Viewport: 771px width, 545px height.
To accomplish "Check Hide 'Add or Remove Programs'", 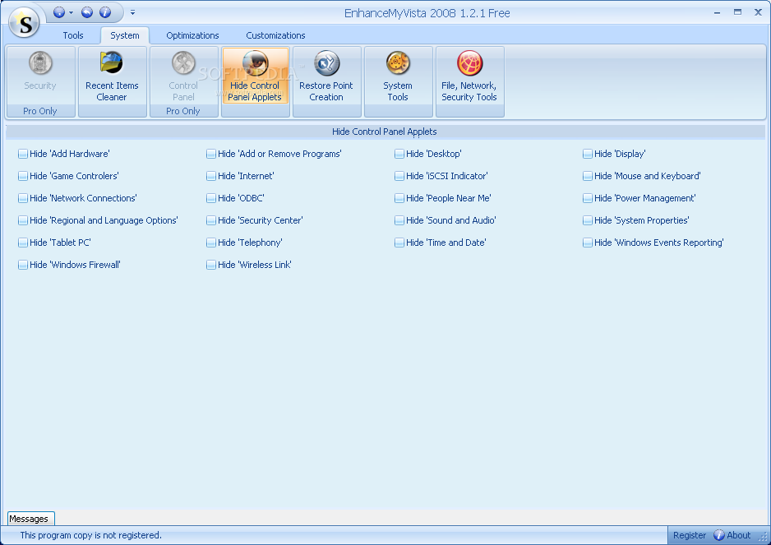I will pyautogui.click(x=211, y=154).
